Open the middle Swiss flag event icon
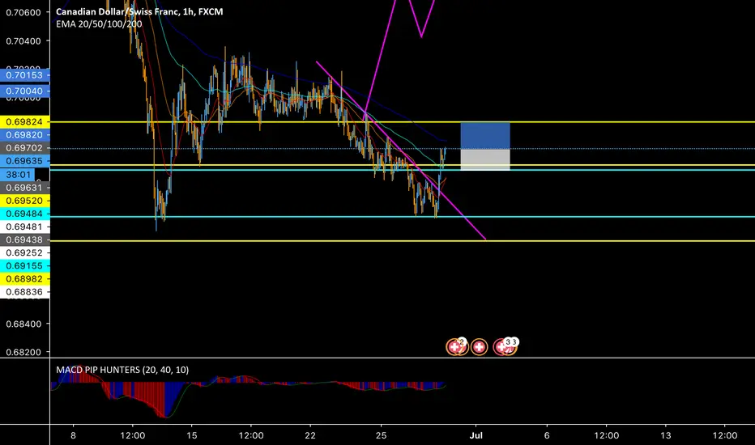Viewport: 755px width, 445px height. coord(479,347)
